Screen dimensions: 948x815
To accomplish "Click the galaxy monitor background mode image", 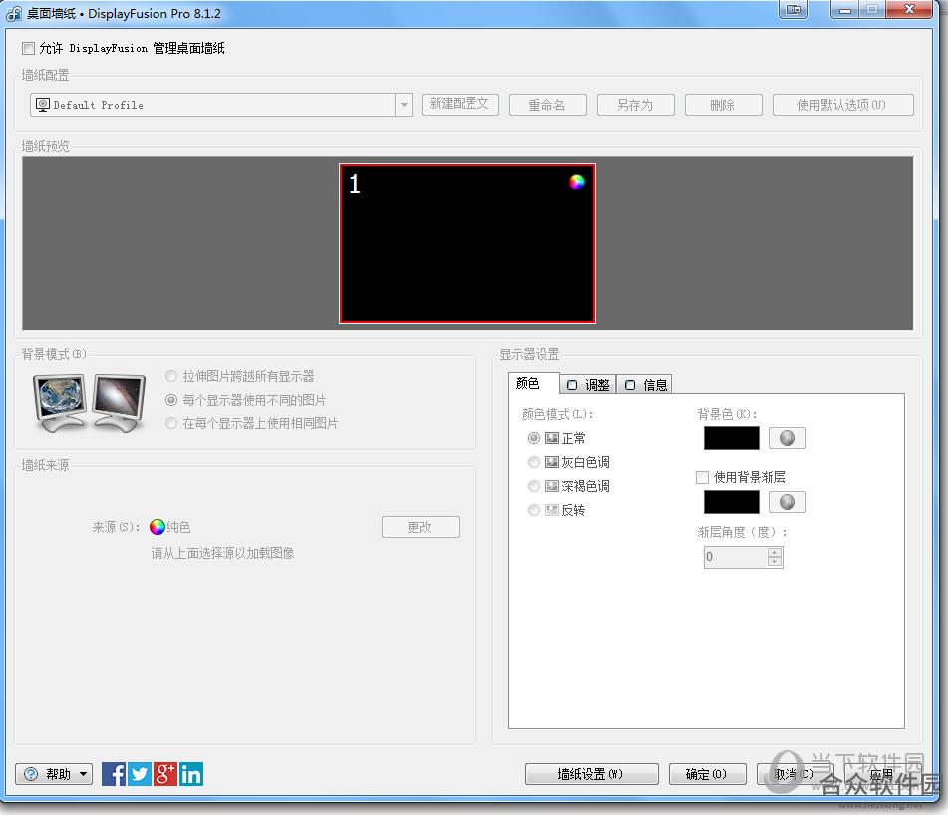I will click(119, 402).
